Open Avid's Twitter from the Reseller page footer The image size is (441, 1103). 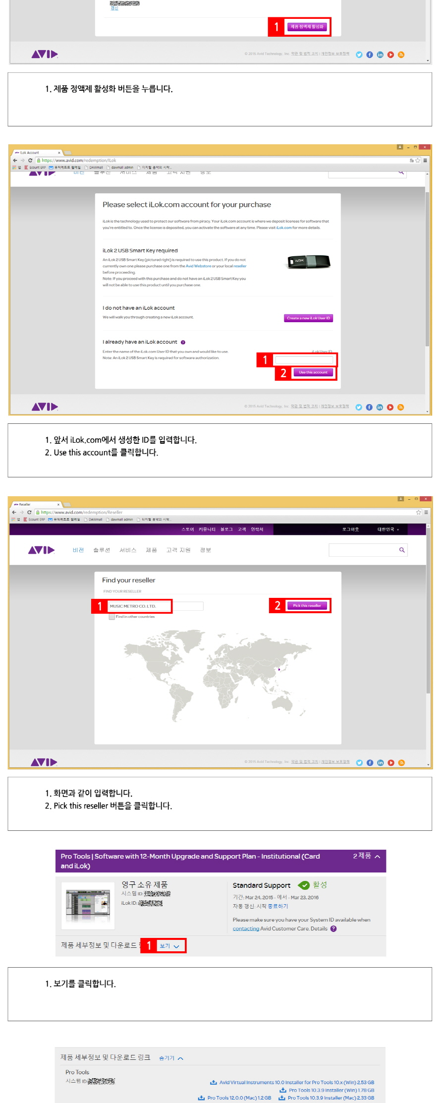point(359,762)
